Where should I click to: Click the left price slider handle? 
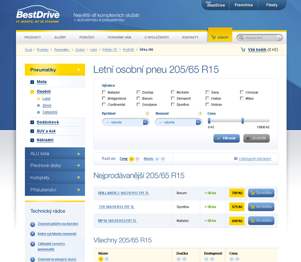pos(209,121)
